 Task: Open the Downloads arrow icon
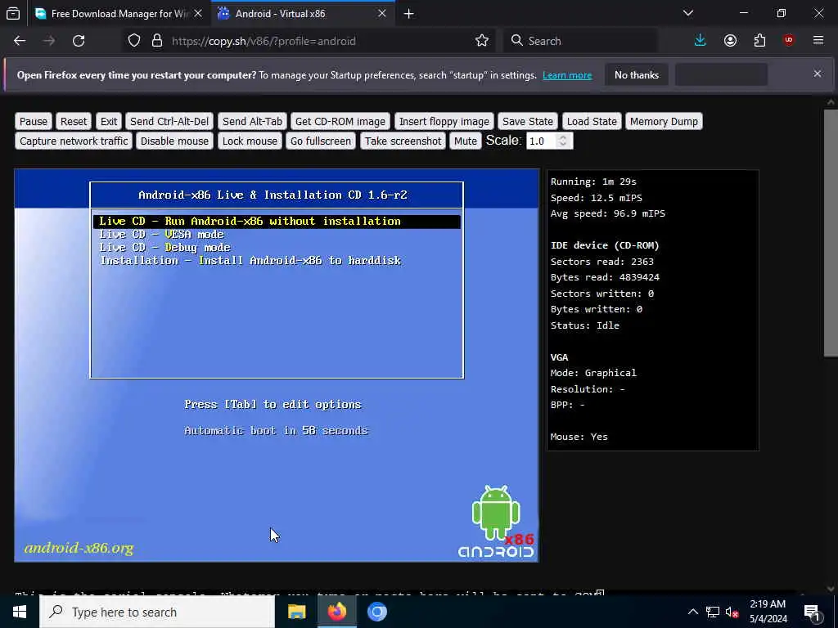(701, 41)
